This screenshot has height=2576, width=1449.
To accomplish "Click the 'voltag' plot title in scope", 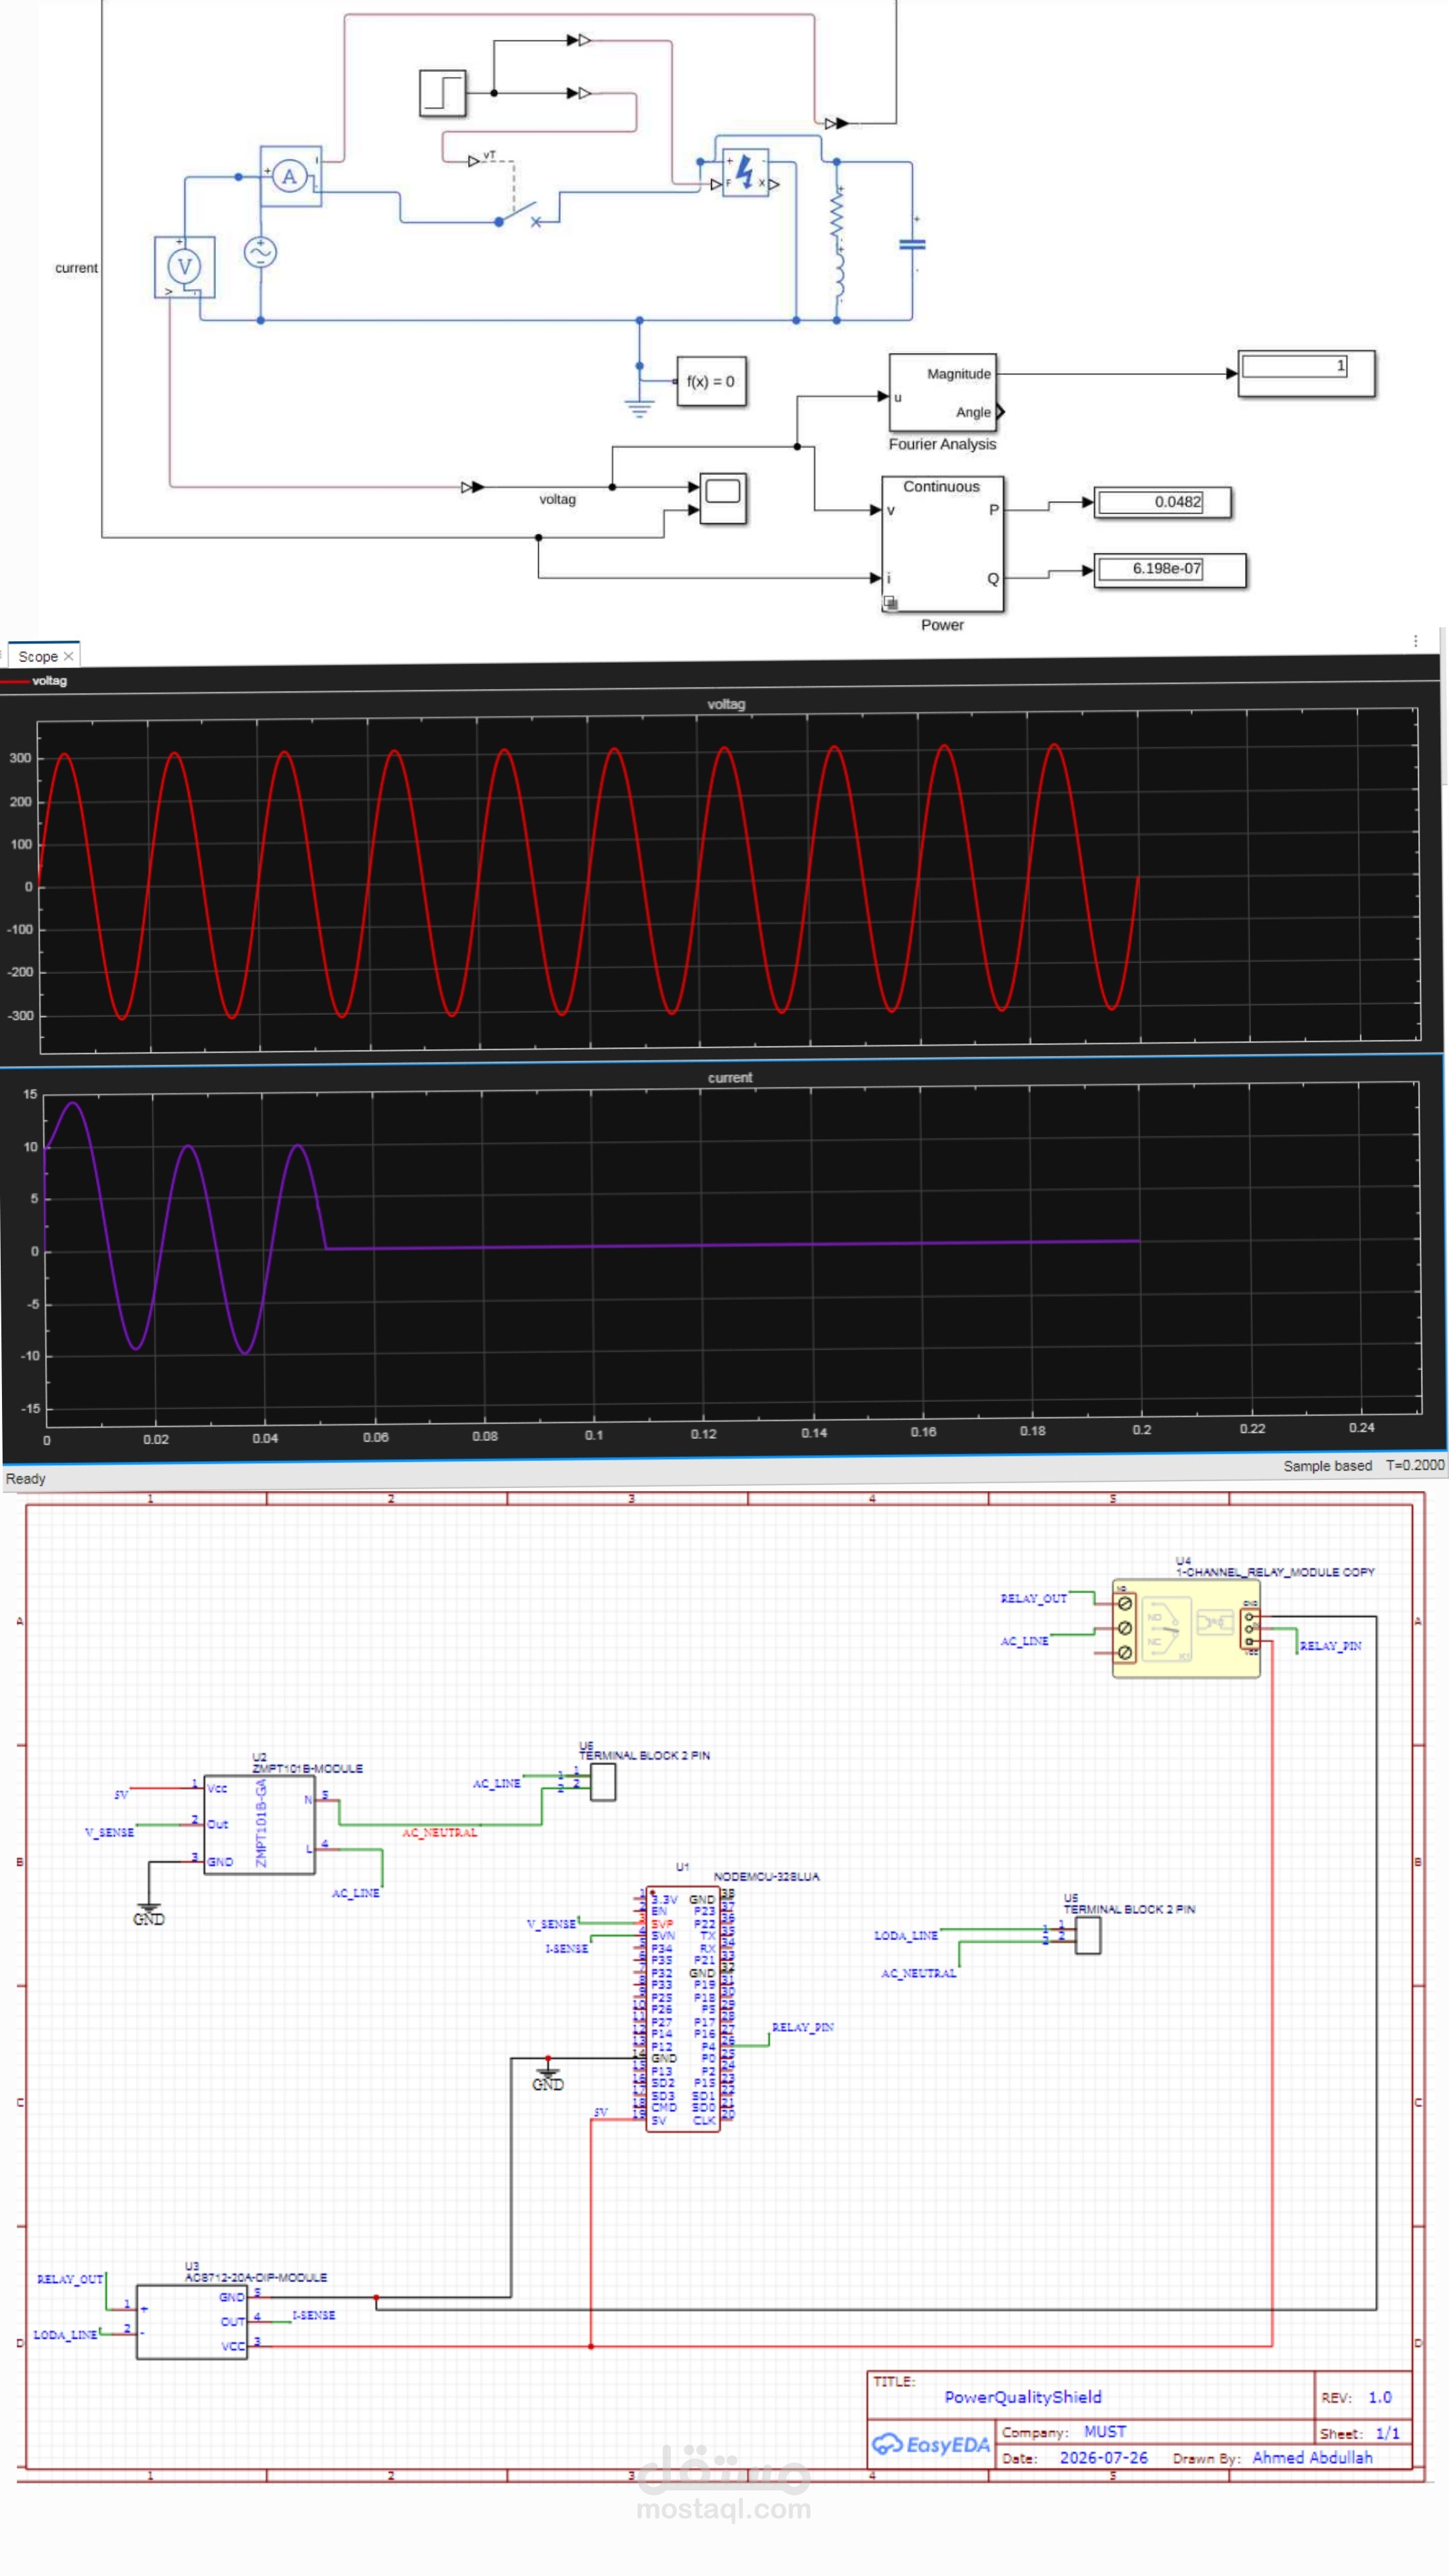I will 726,704.
